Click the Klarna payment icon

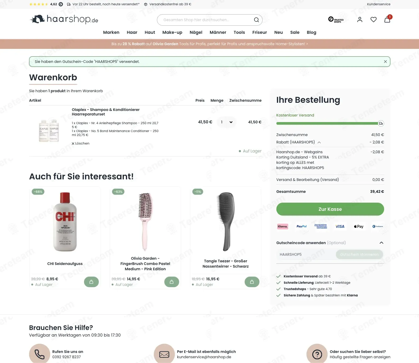[283, 226]
